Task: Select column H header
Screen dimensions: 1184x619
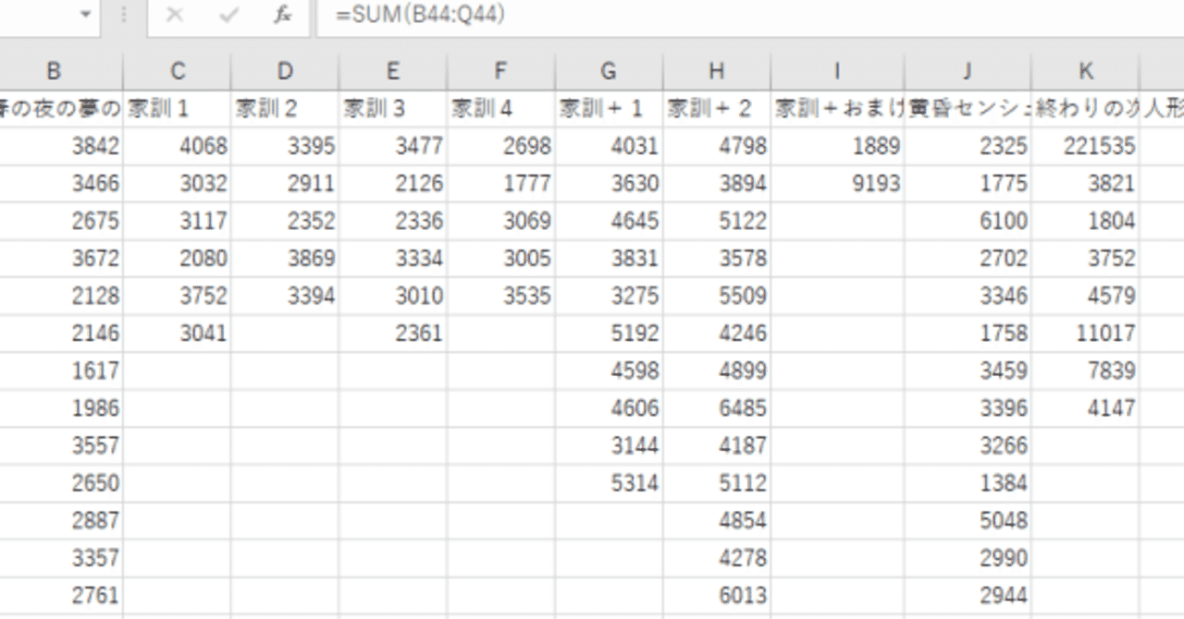Action: click(x=716, y=71)
